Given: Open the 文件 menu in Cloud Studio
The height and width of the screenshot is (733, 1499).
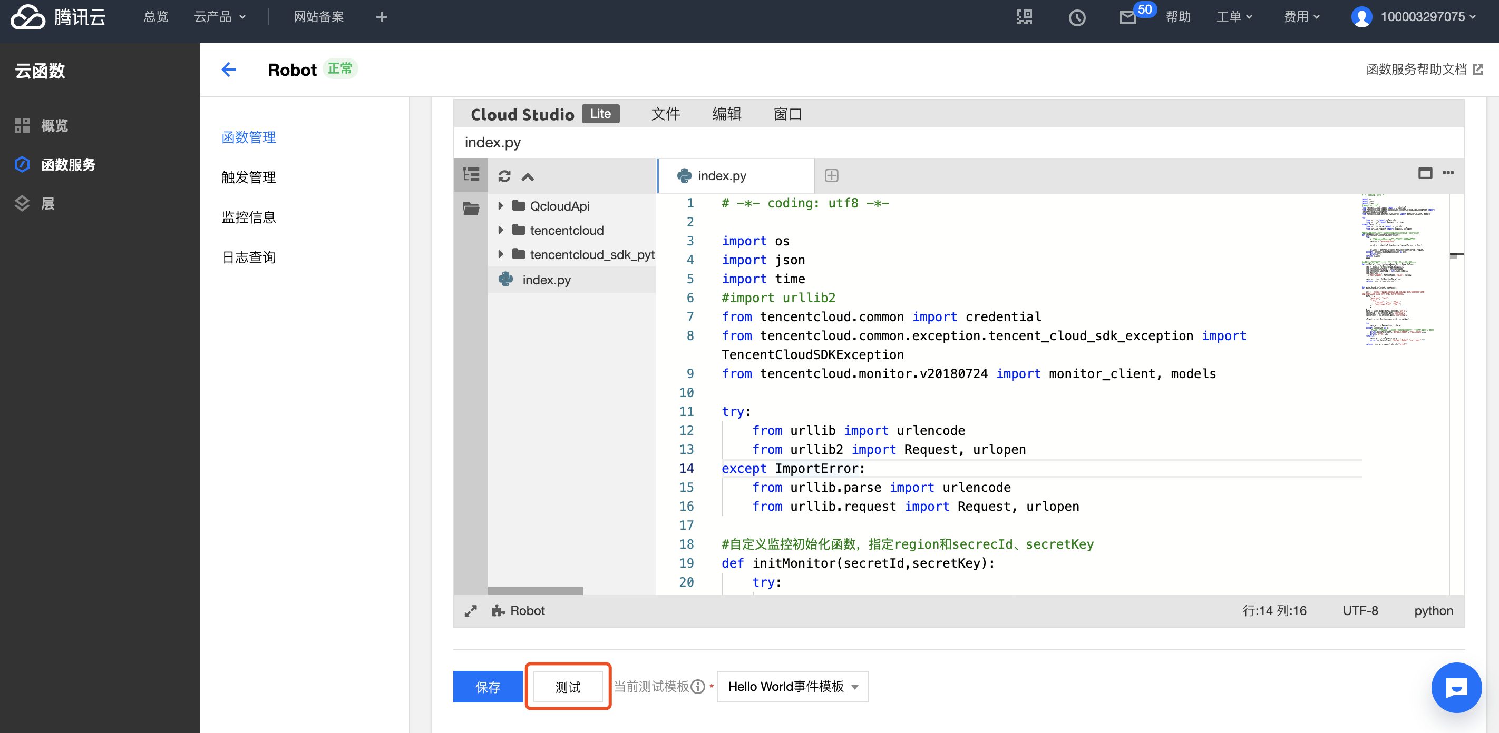Looking at the screenshot, I should coord(665,114).
